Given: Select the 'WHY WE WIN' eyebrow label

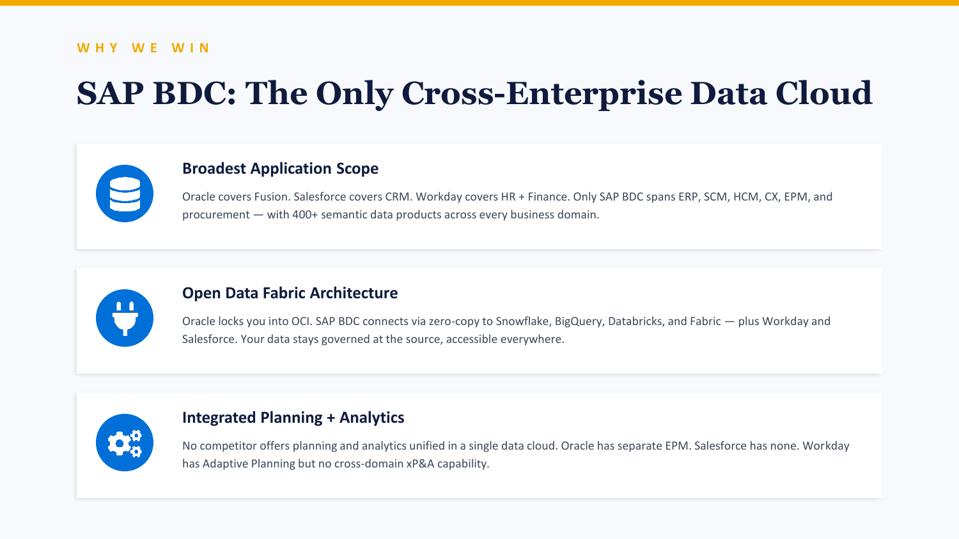Looking at the screenshot, I should click(143, 48).
